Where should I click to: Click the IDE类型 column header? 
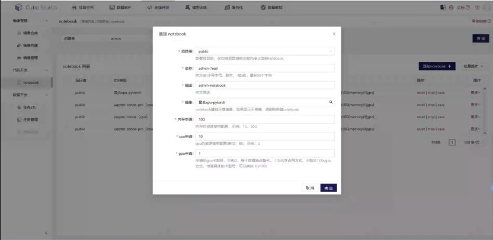point(120,80)
